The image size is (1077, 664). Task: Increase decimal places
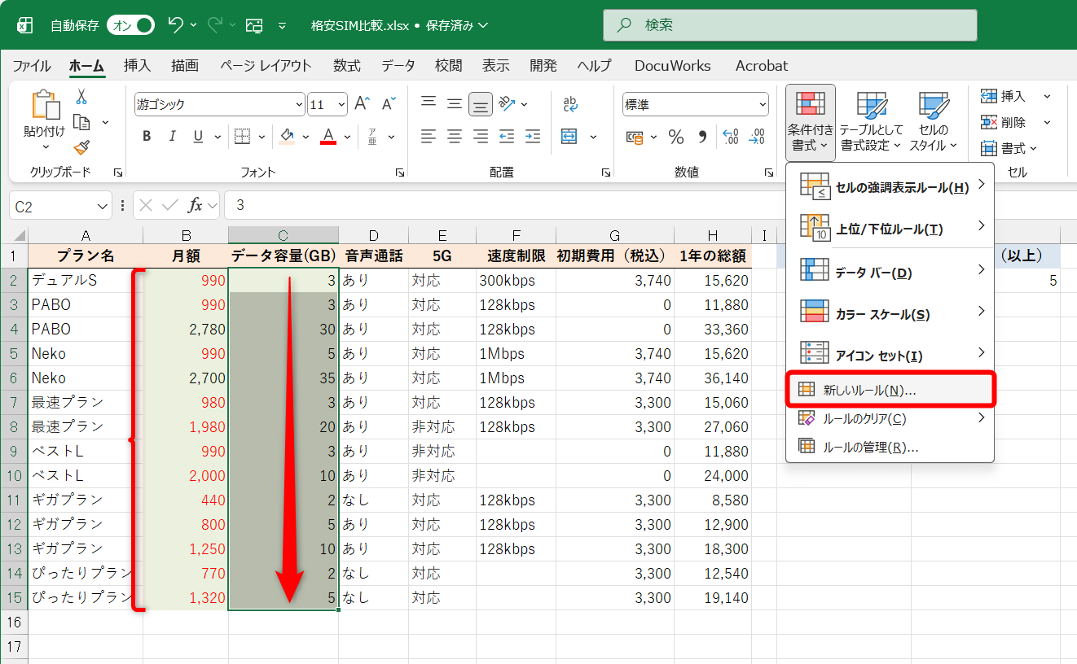coord(731,138)
